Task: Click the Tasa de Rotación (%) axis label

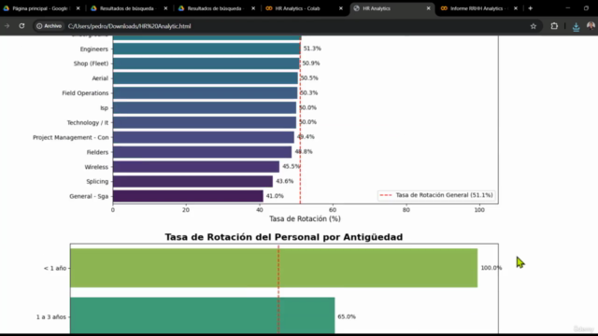Action: click(x=305, y=218)
